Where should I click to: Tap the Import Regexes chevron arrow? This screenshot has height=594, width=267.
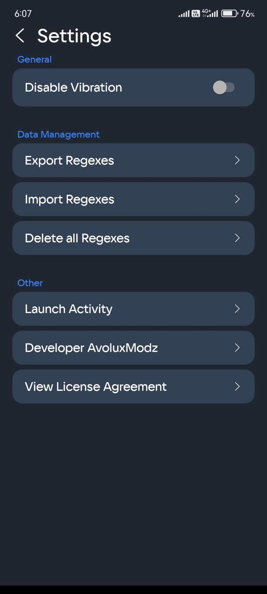237,199
